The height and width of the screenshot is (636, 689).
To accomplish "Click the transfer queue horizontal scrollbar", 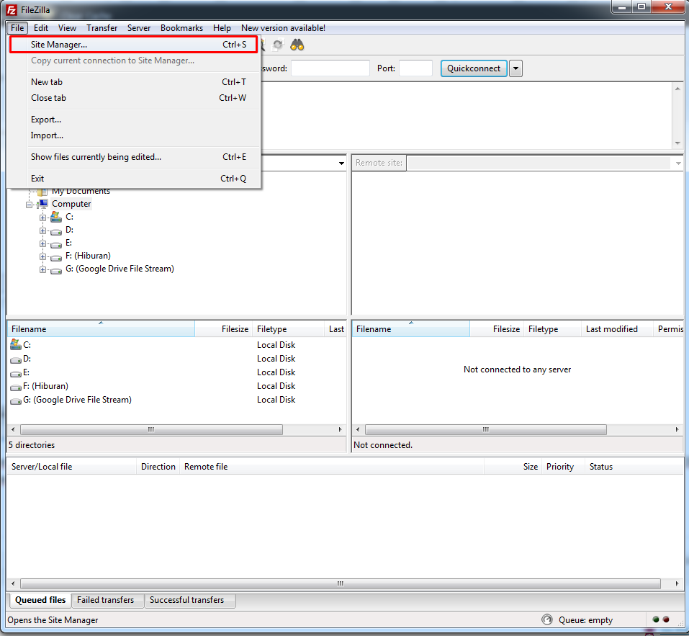I will click(x=340, y=583).
